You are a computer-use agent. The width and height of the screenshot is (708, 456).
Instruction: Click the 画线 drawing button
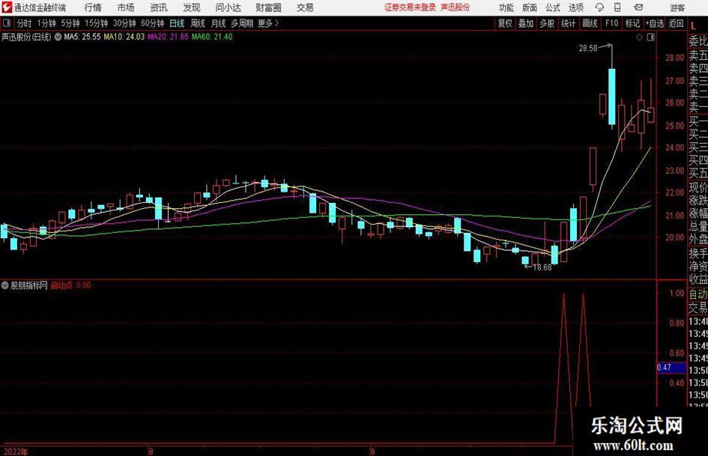tap(590, 23)
